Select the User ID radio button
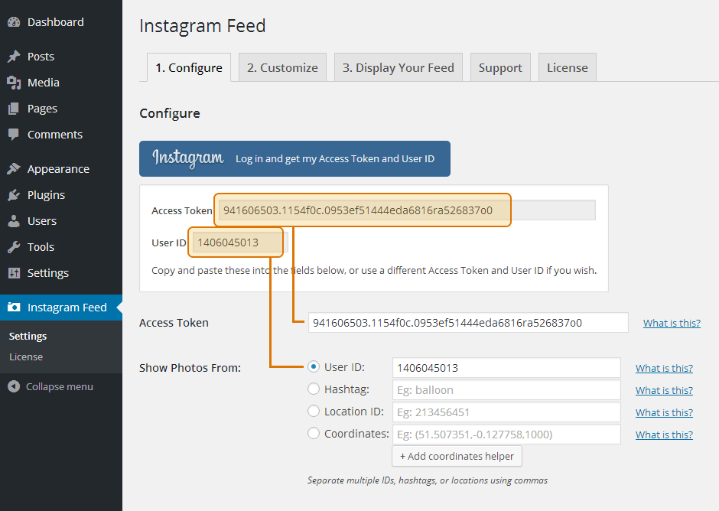 tap(314, 367)
